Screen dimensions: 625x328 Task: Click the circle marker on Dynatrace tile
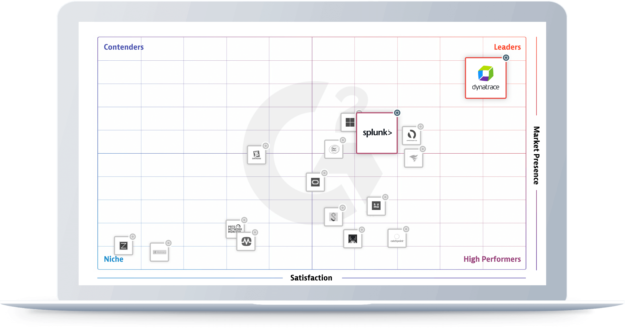click(x=506, y=58)
